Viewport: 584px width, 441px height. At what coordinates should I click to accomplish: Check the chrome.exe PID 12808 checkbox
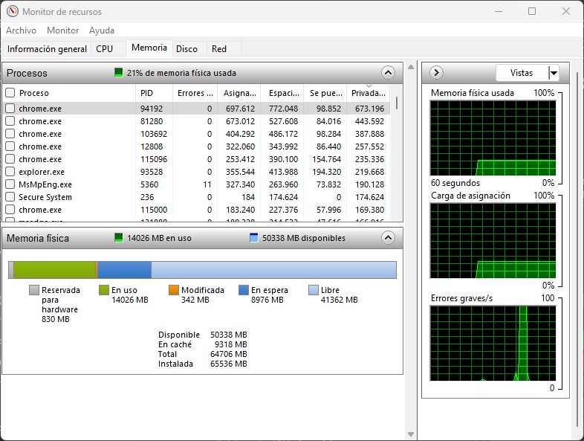point(10,146)
